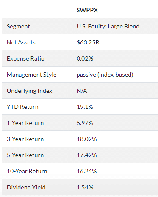Click the 16.24% ten-year return value

[87, 171]
